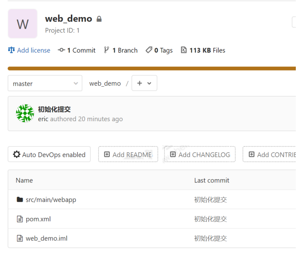307x256 pixels.
Task: Click eric's green identicon avatar
Action: (x=25, y=113)
